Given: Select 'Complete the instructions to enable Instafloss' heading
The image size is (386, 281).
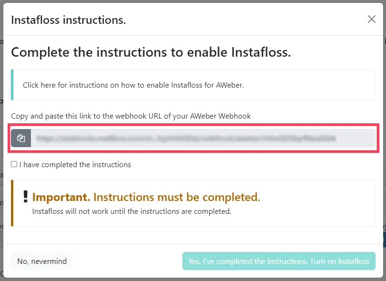Looking at the screenshot, I should click(151, 52).
